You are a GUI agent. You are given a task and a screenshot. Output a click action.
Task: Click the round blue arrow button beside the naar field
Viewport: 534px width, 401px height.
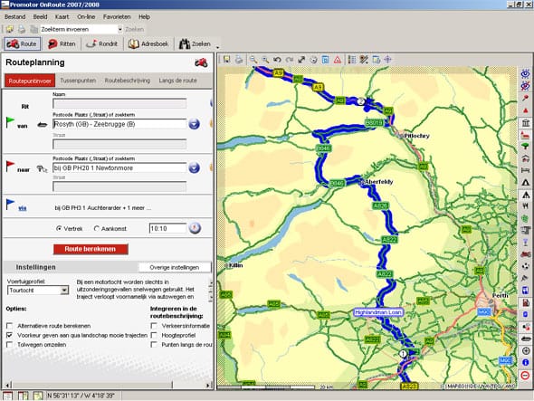194,168
